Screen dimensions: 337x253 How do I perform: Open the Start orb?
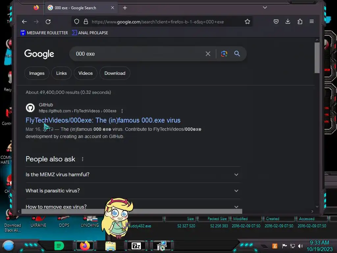point(8,246)
